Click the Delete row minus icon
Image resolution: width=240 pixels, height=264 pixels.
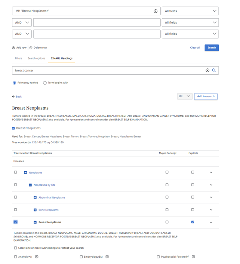click(x=31, y=48)
